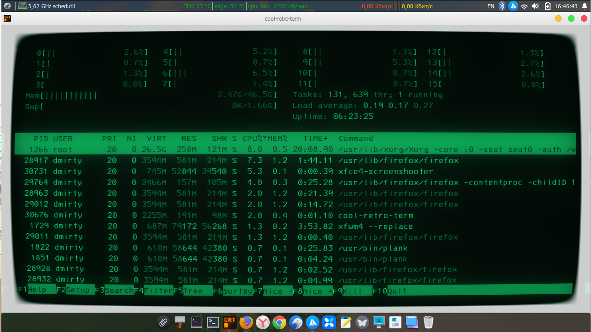Click the Swp swap meter
The height and width of the screenshot is (332, 591).
[151, 106]
